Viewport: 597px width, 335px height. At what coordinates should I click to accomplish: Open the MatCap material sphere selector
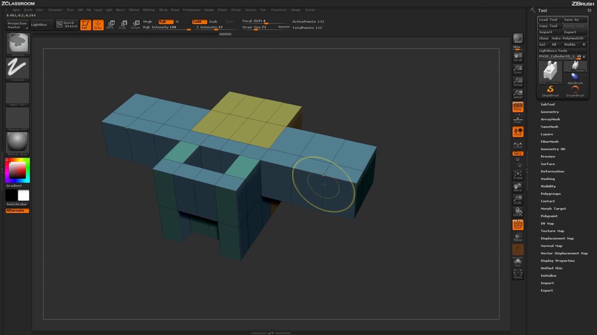pos(18,143)
